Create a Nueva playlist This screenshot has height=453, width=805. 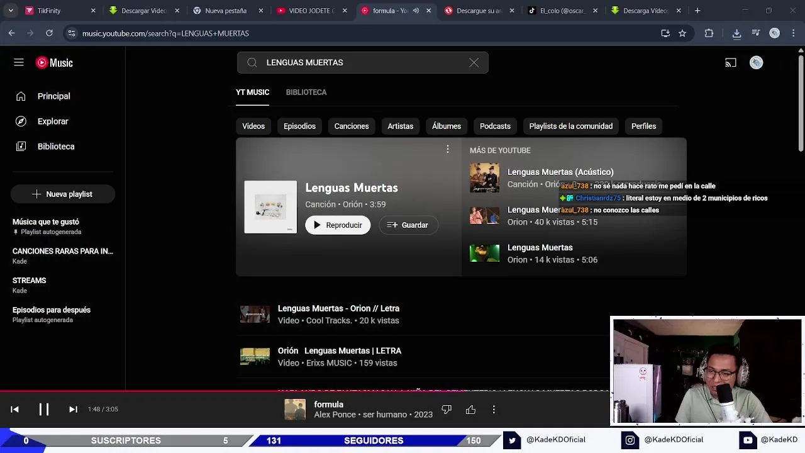click(x=63, y=194)
